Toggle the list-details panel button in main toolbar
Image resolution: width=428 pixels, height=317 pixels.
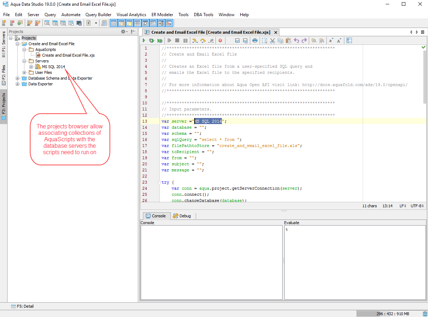153,23
